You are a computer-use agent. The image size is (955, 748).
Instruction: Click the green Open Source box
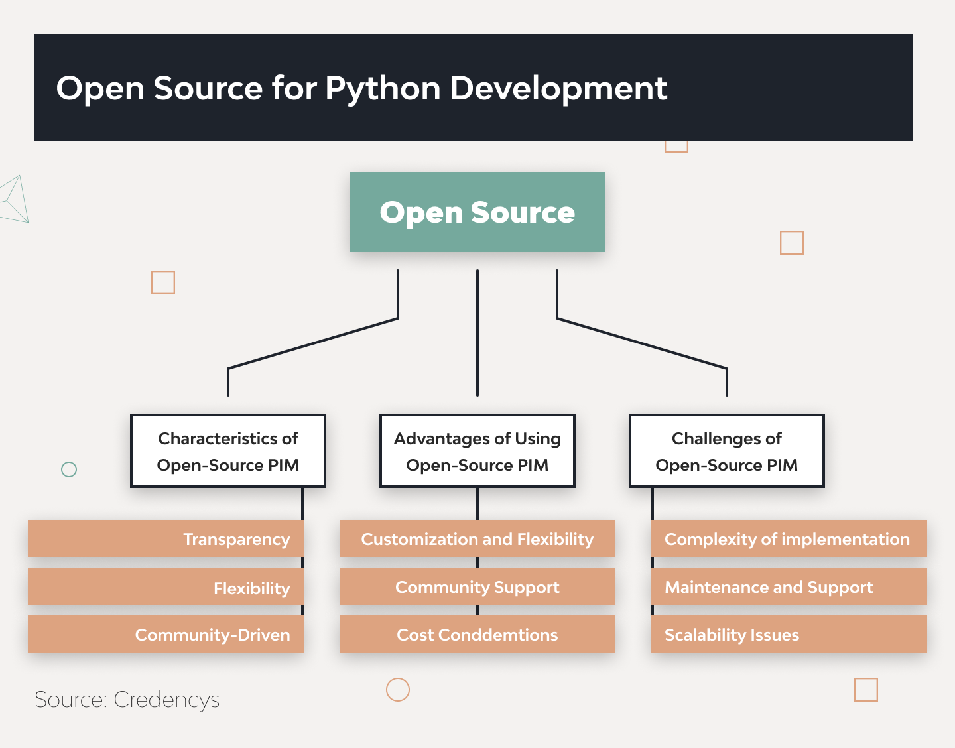tap(477, 212)
